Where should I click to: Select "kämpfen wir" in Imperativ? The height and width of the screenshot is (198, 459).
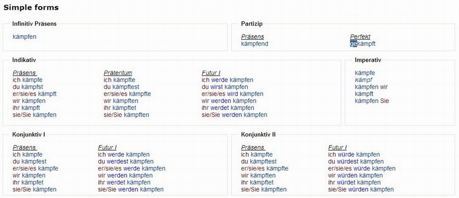coord(371,87)
